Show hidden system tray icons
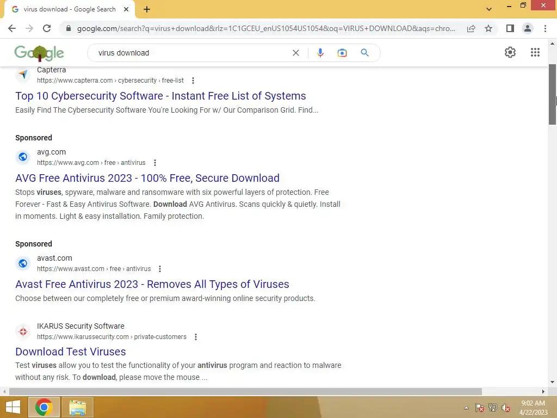The width and height of the screenshot is (557, 418). coord(466,408)
